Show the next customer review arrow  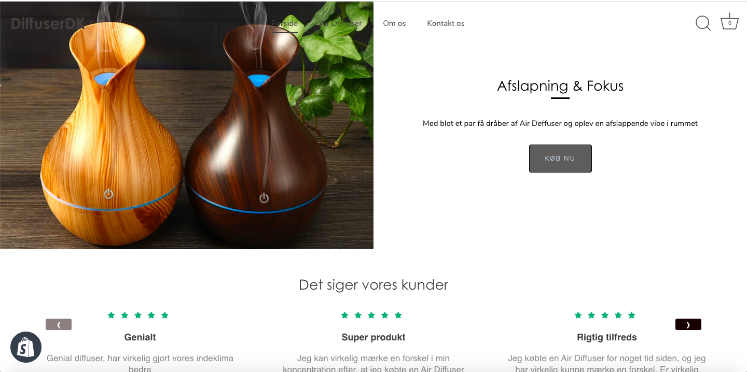688,324
